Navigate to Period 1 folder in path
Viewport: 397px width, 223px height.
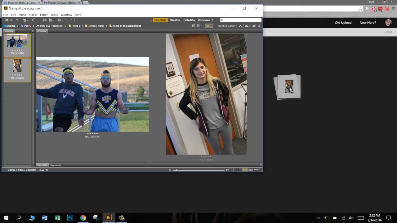[74, 26]
